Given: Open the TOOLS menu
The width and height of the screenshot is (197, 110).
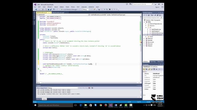Looking at the screenshot, I should (73, 7).
